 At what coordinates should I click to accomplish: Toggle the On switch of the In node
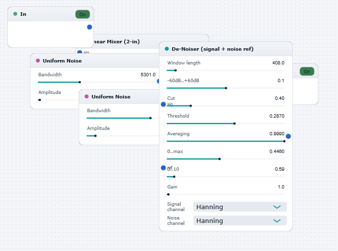tap(83, 14)
